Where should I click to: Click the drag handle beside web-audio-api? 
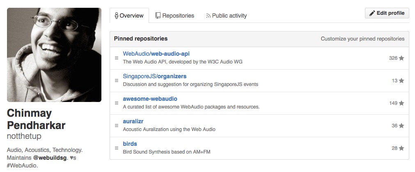tap(117, 58)
